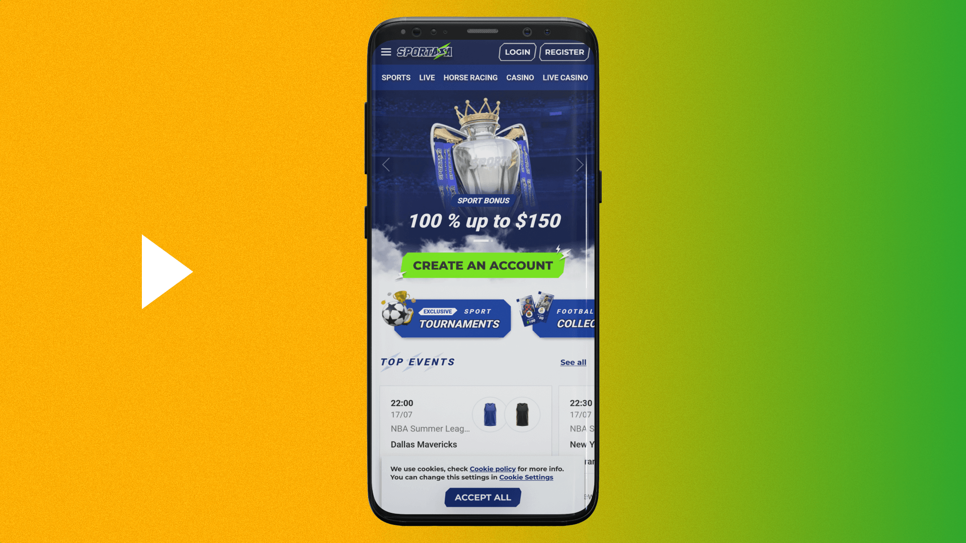This screenshot has width=966, height=543.
Task: Click the Sportaza logo icon
Action: (x=425, y=52)
